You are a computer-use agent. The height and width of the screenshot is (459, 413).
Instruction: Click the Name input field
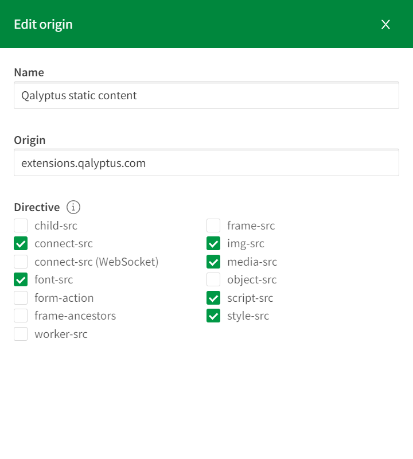point(206,95)
